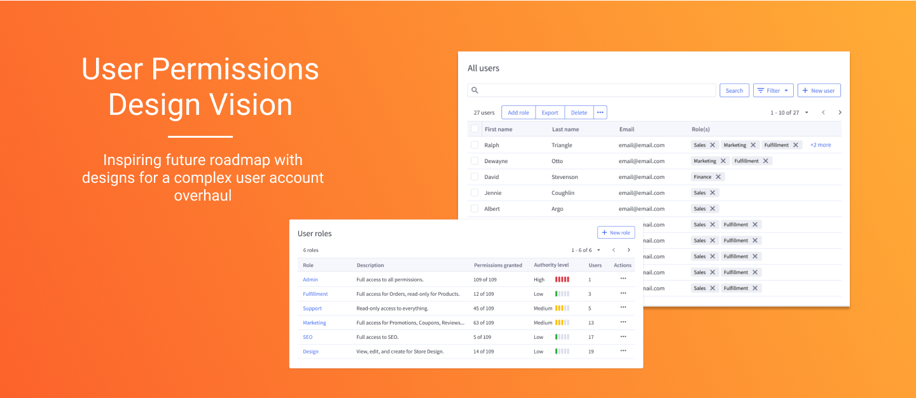Image resolution: width=916 pixels, height=398 pixels.
Task: Open the Support role link
Action: click(x=312, y=308)
